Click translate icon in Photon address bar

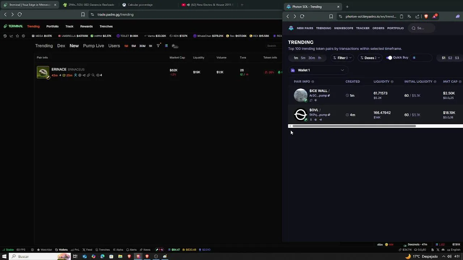click(409, 16)
